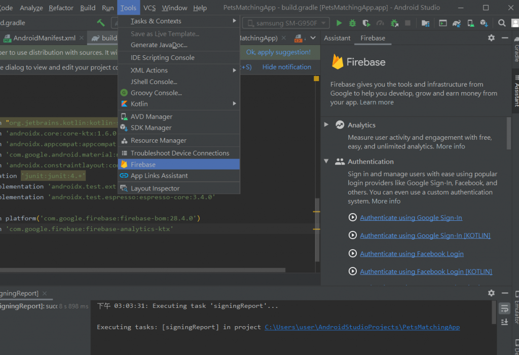Screen dimensions: 519x355
Task: Open the samsung SM-G950F device dropdown
Action: point(286,23)
